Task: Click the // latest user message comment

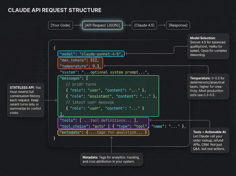Action: coord(90,102)
